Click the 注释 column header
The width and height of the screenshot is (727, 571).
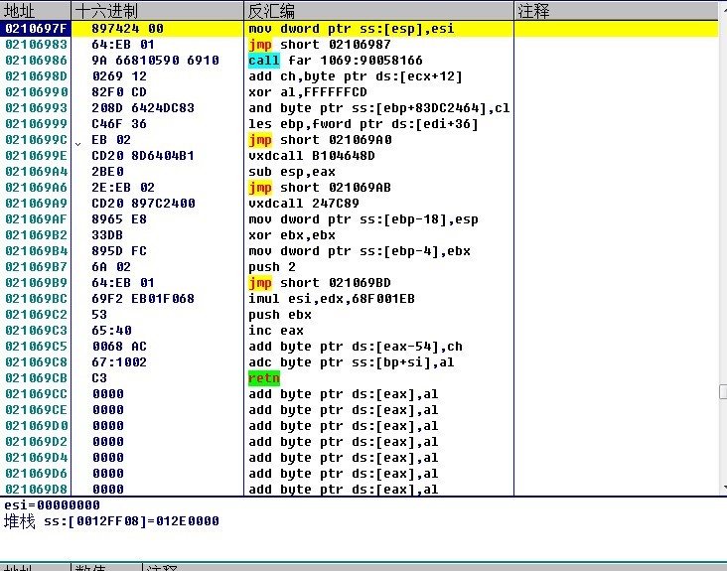click(x=617, y=10)
